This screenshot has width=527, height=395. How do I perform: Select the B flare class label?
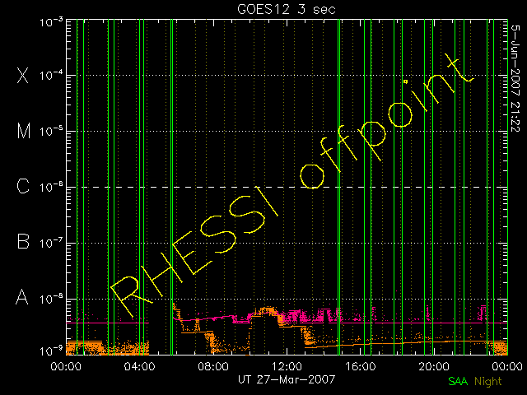click(x=23, y=241)
